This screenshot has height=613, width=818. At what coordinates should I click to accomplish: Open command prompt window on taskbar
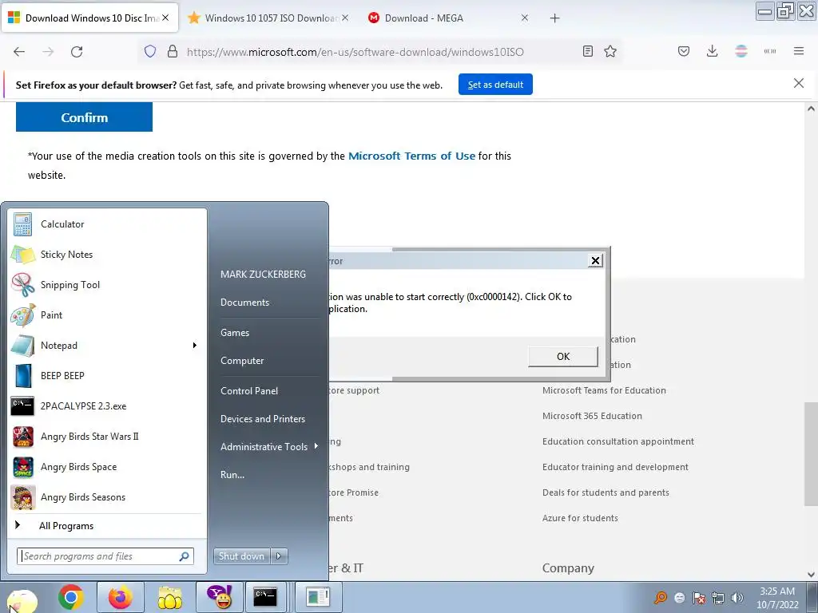pyautogui.click(x=265, y=597)
